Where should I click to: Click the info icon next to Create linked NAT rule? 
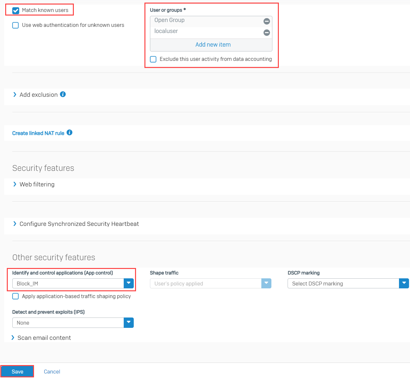(69, 132)
